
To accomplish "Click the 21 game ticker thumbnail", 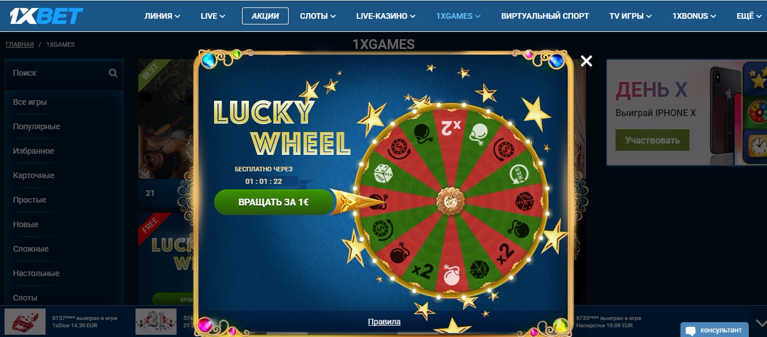I will click(156, 322).
